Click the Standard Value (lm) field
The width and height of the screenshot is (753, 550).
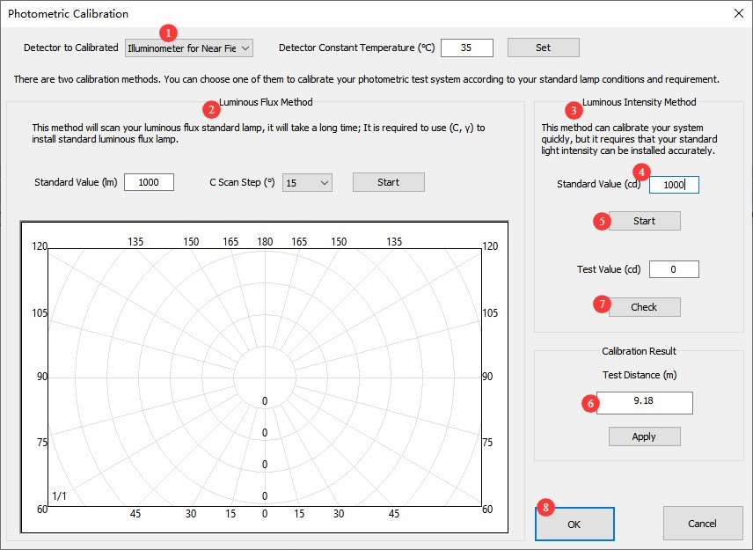coord(149,182)
